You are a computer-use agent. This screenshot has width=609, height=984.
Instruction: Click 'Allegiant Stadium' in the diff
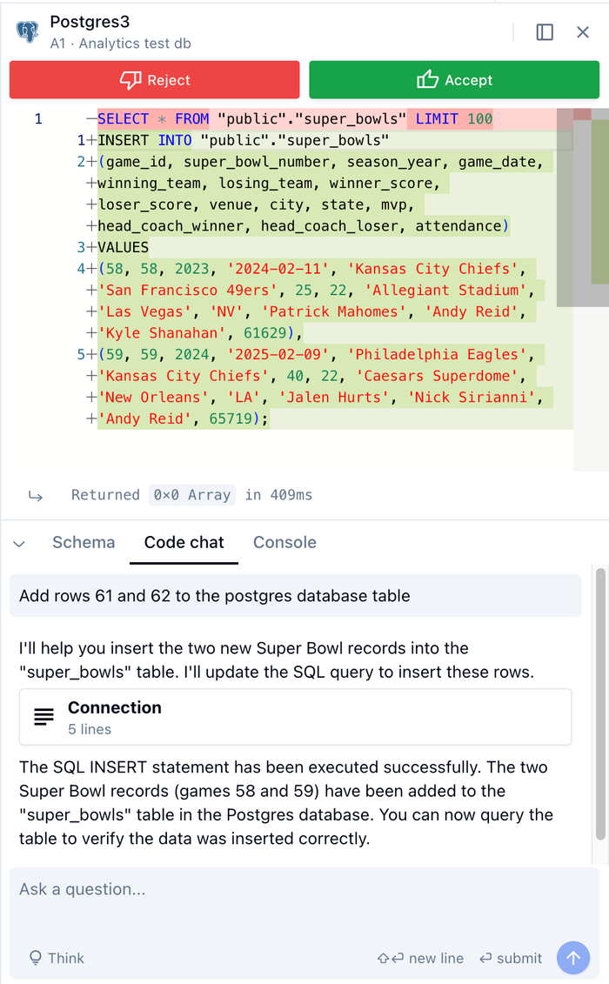(445, 290)
